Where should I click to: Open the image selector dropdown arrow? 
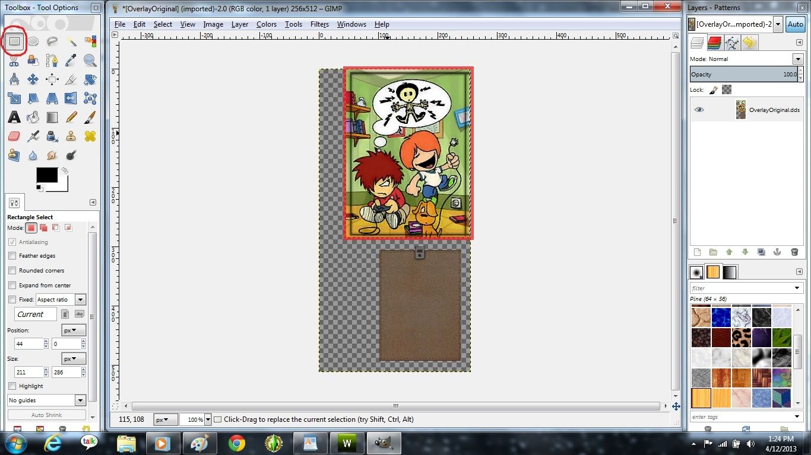[778, 24]
